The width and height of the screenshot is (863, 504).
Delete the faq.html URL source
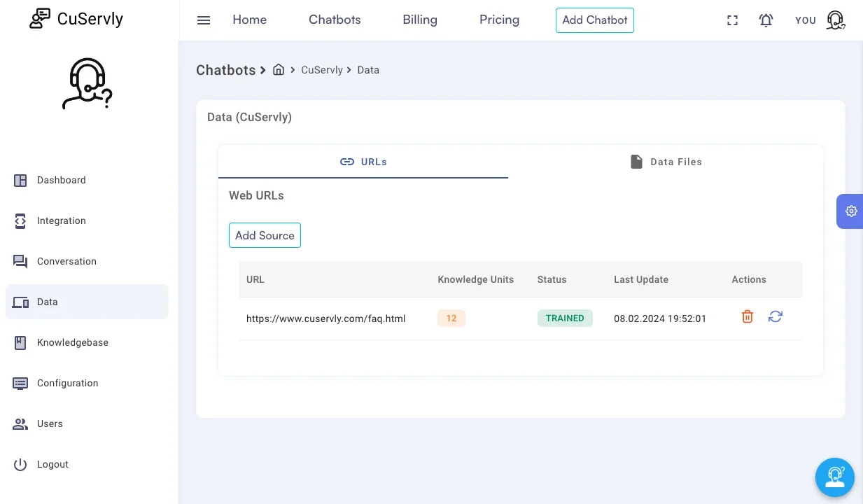(748, 317)
